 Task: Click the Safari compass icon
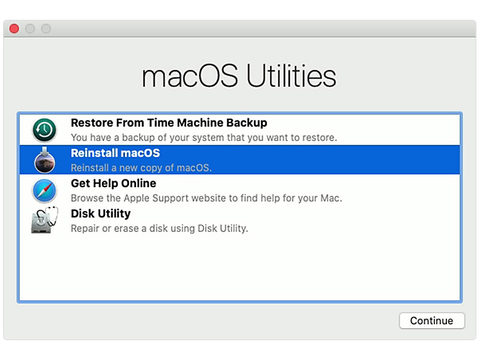coord(44,191)
